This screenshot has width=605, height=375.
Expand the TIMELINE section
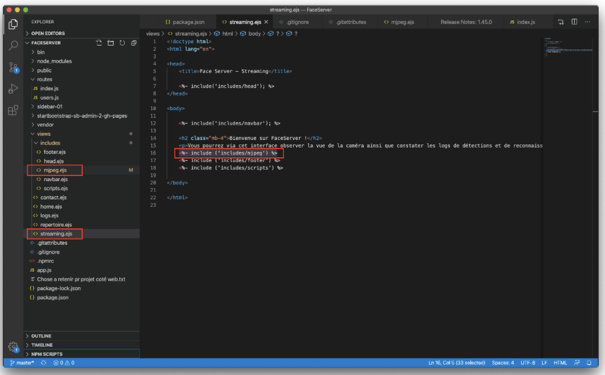click(x=42, y=345)
